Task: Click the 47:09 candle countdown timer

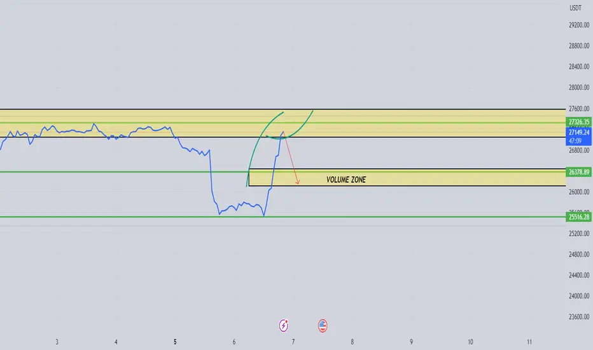Action: pos(575,141)
